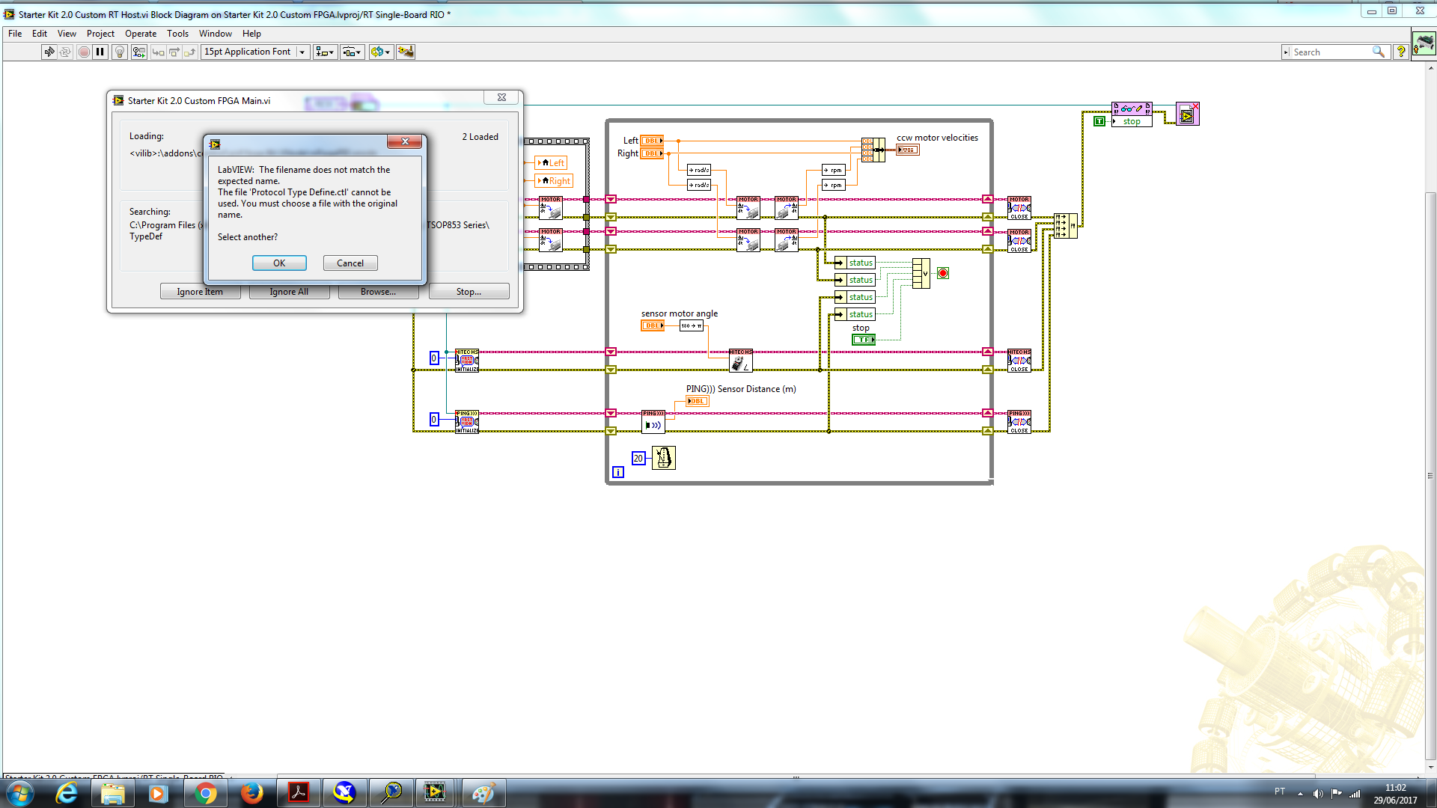Open the Help menu
Image resolution: width=1437 pixels, height=808 pixels.
[x=251, y=34]
